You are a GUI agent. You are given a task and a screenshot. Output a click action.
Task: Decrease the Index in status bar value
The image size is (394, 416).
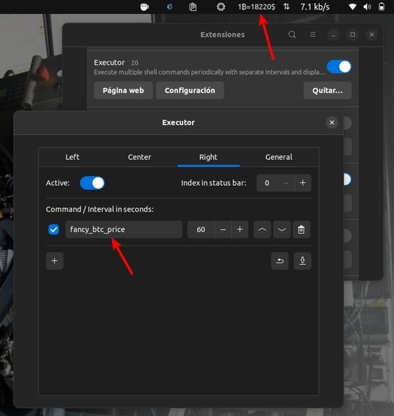coord(286,183)
